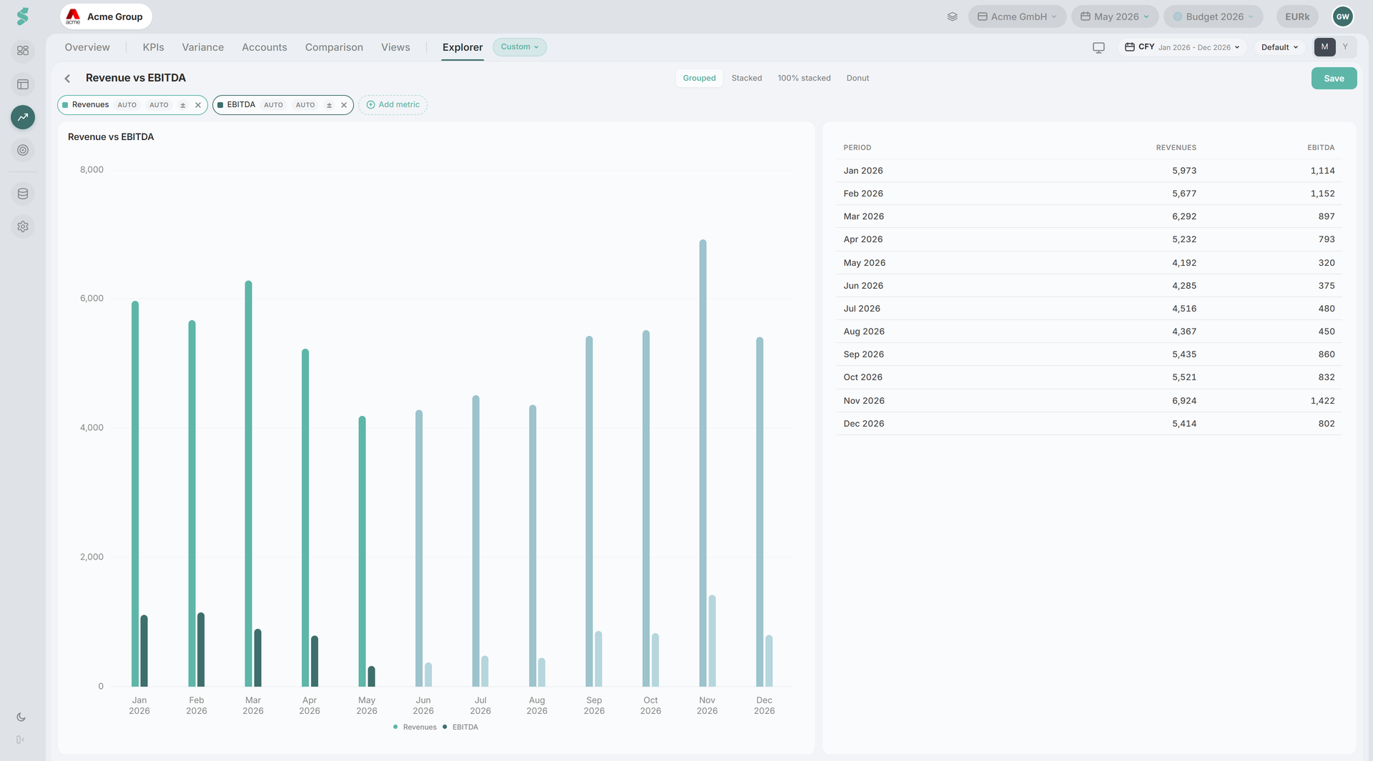Expand the Custom dropdown next to Explorer
This screenshot has width=1373, height=761.
tap(520, 47)
